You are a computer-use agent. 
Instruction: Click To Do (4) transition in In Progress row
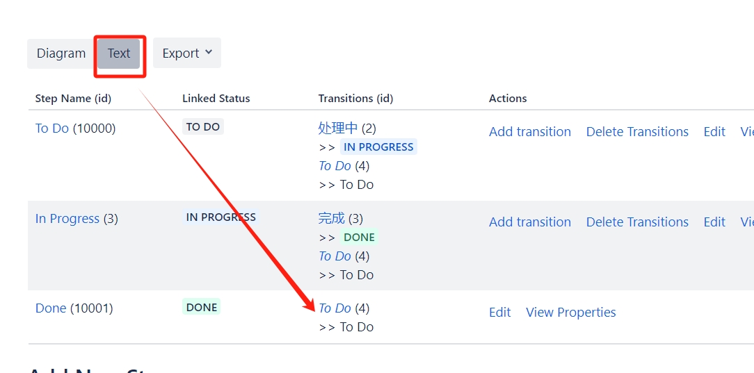tap(335, 256)
